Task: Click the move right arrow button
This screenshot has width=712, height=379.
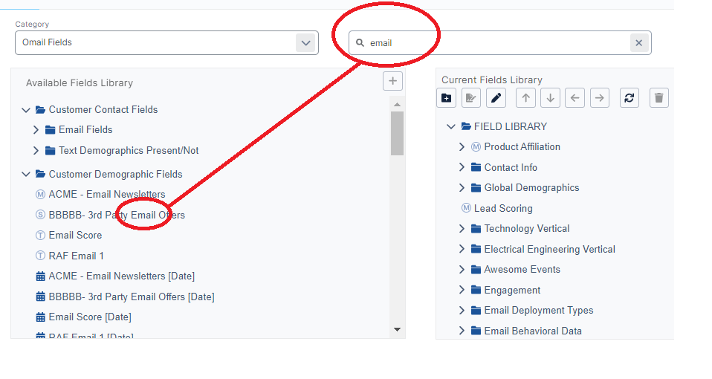Action: pyautogui.click(x=600, y=98)
